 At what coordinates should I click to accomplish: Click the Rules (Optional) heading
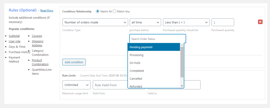[23, 10]
